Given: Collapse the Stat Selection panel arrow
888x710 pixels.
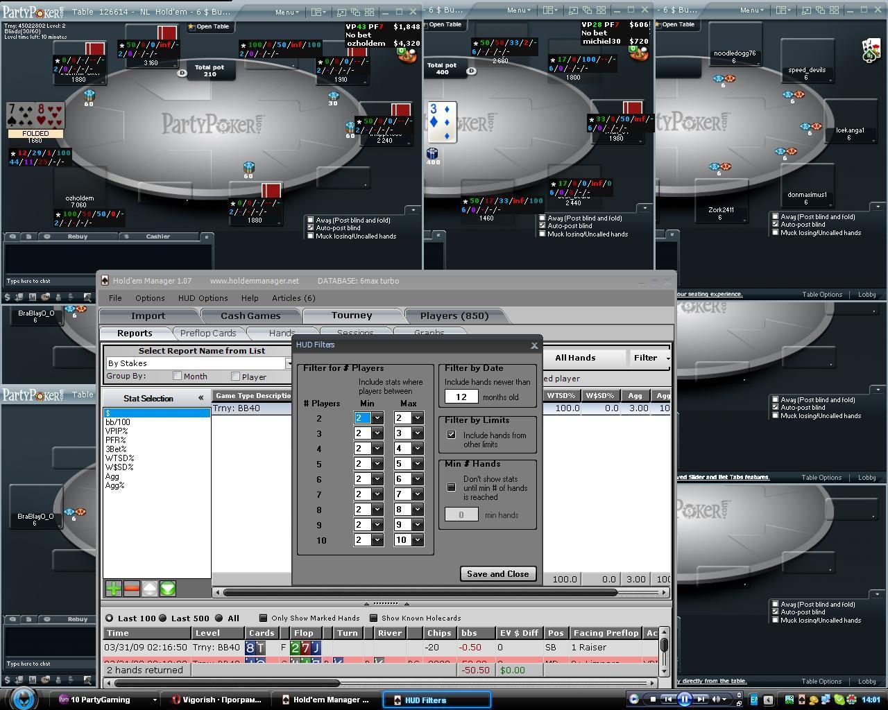Looking at the screenshot, I should tap(200, 398).
